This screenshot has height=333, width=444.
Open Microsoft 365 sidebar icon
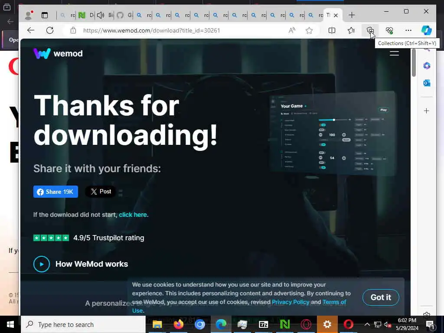click(427, 66)
